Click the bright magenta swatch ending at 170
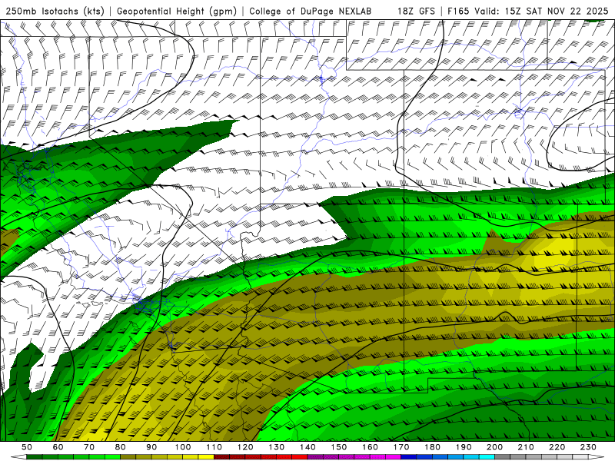 point(393,457)
